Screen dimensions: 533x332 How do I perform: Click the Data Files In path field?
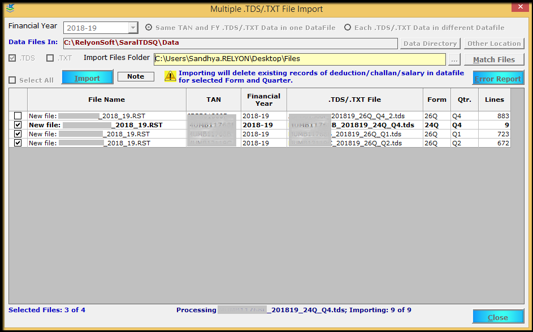[230, 43]
